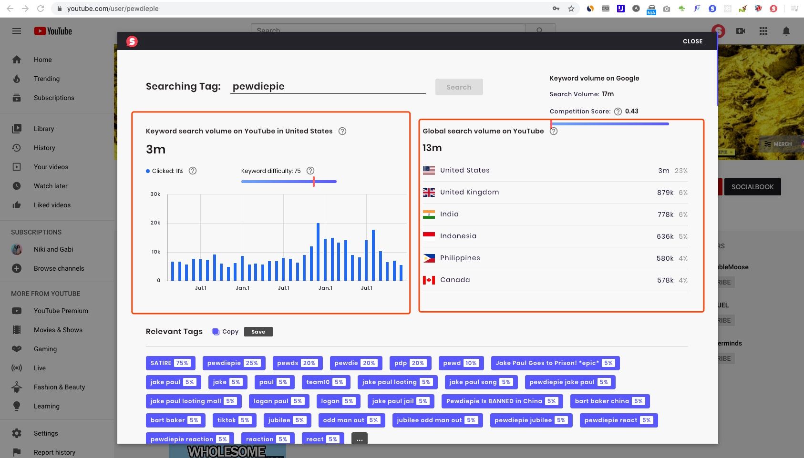Click the Live broadcast icon

point(17,368)
